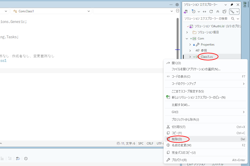Collapse the Com project node

[187, 38]
